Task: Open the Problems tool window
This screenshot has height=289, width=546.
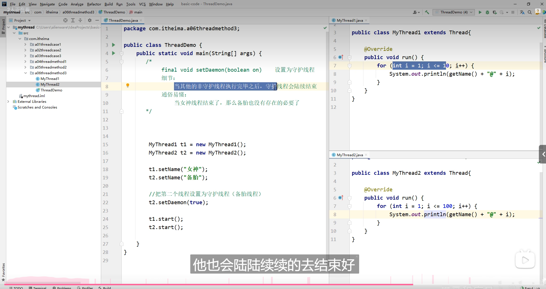Action: pyautogui.click(x=62, y=287)
